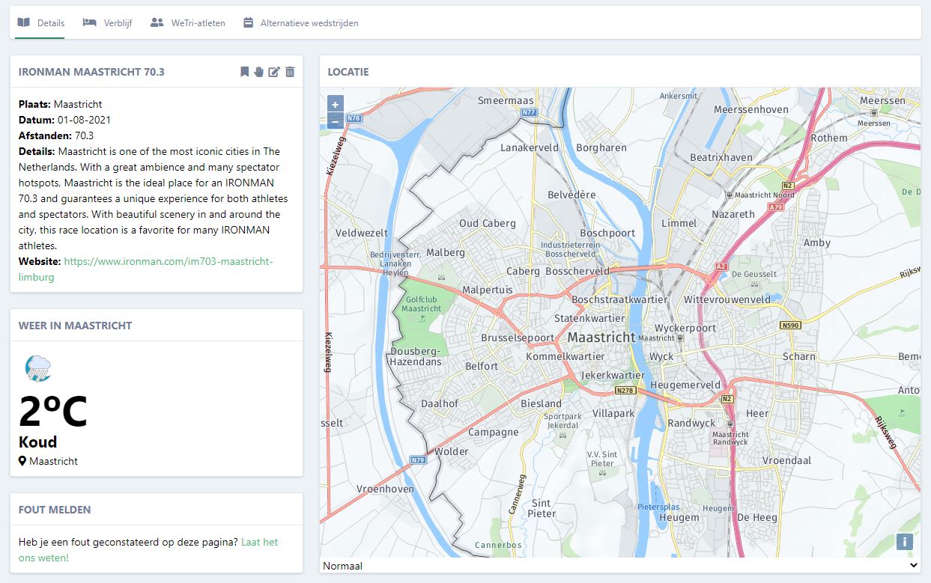Click the 2°C temperature reading
931x583 pixels.
point(52,411)
